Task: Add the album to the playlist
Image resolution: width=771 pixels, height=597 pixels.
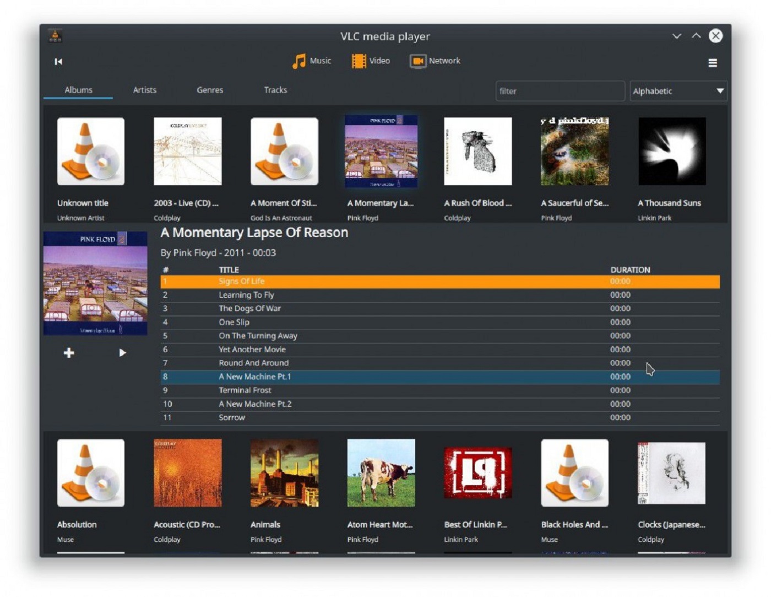Action: coord(68,353)
